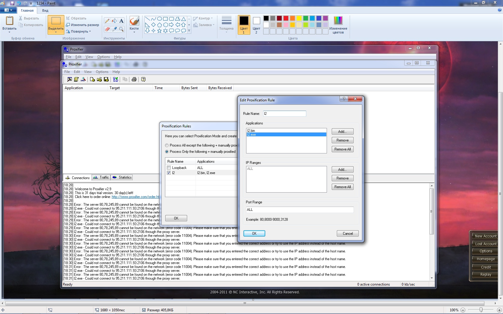Click the Undo arrow in quick access toolbar
503x314 pixels.
pyautogui.click(x=19, y=3)
